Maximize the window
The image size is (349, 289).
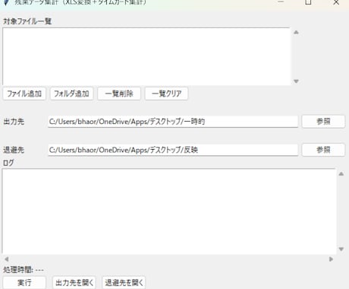coord(308,2)
